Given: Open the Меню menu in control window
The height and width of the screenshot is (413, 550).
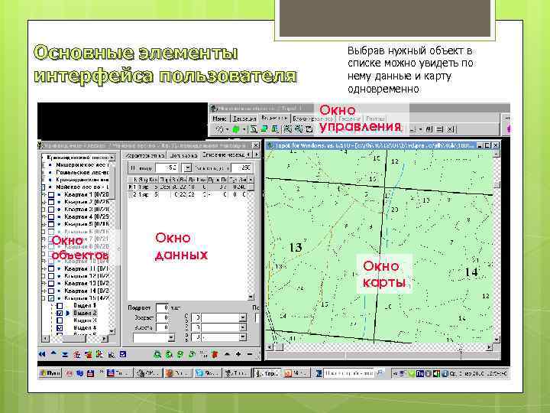Looking at the screenshot, I should [219, 119].
